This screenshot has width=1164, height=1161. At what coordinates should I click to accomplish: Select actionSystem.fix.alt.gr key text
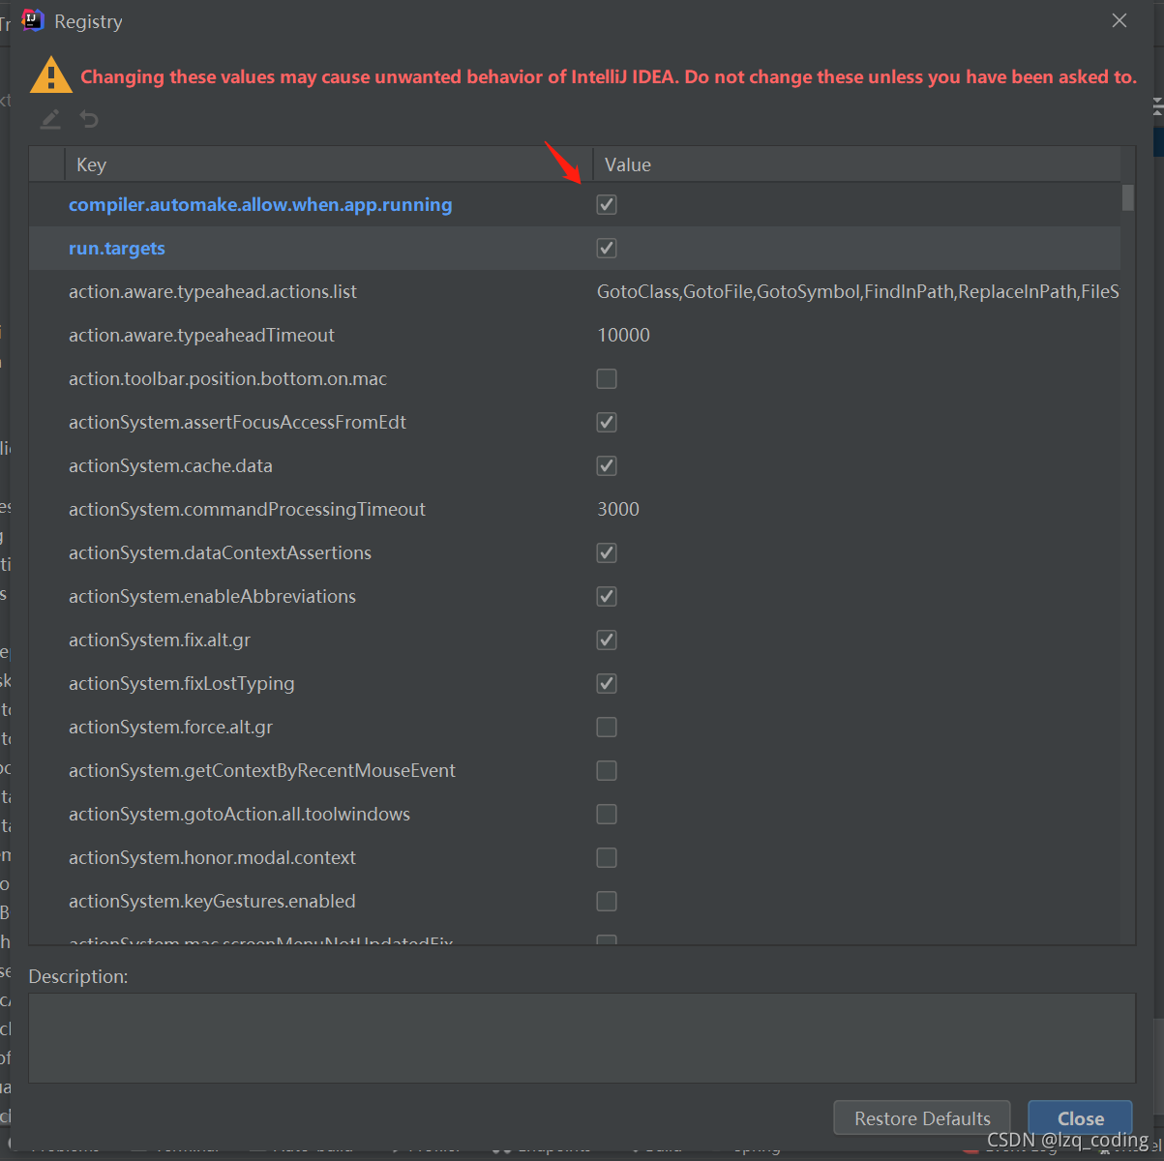160,640
